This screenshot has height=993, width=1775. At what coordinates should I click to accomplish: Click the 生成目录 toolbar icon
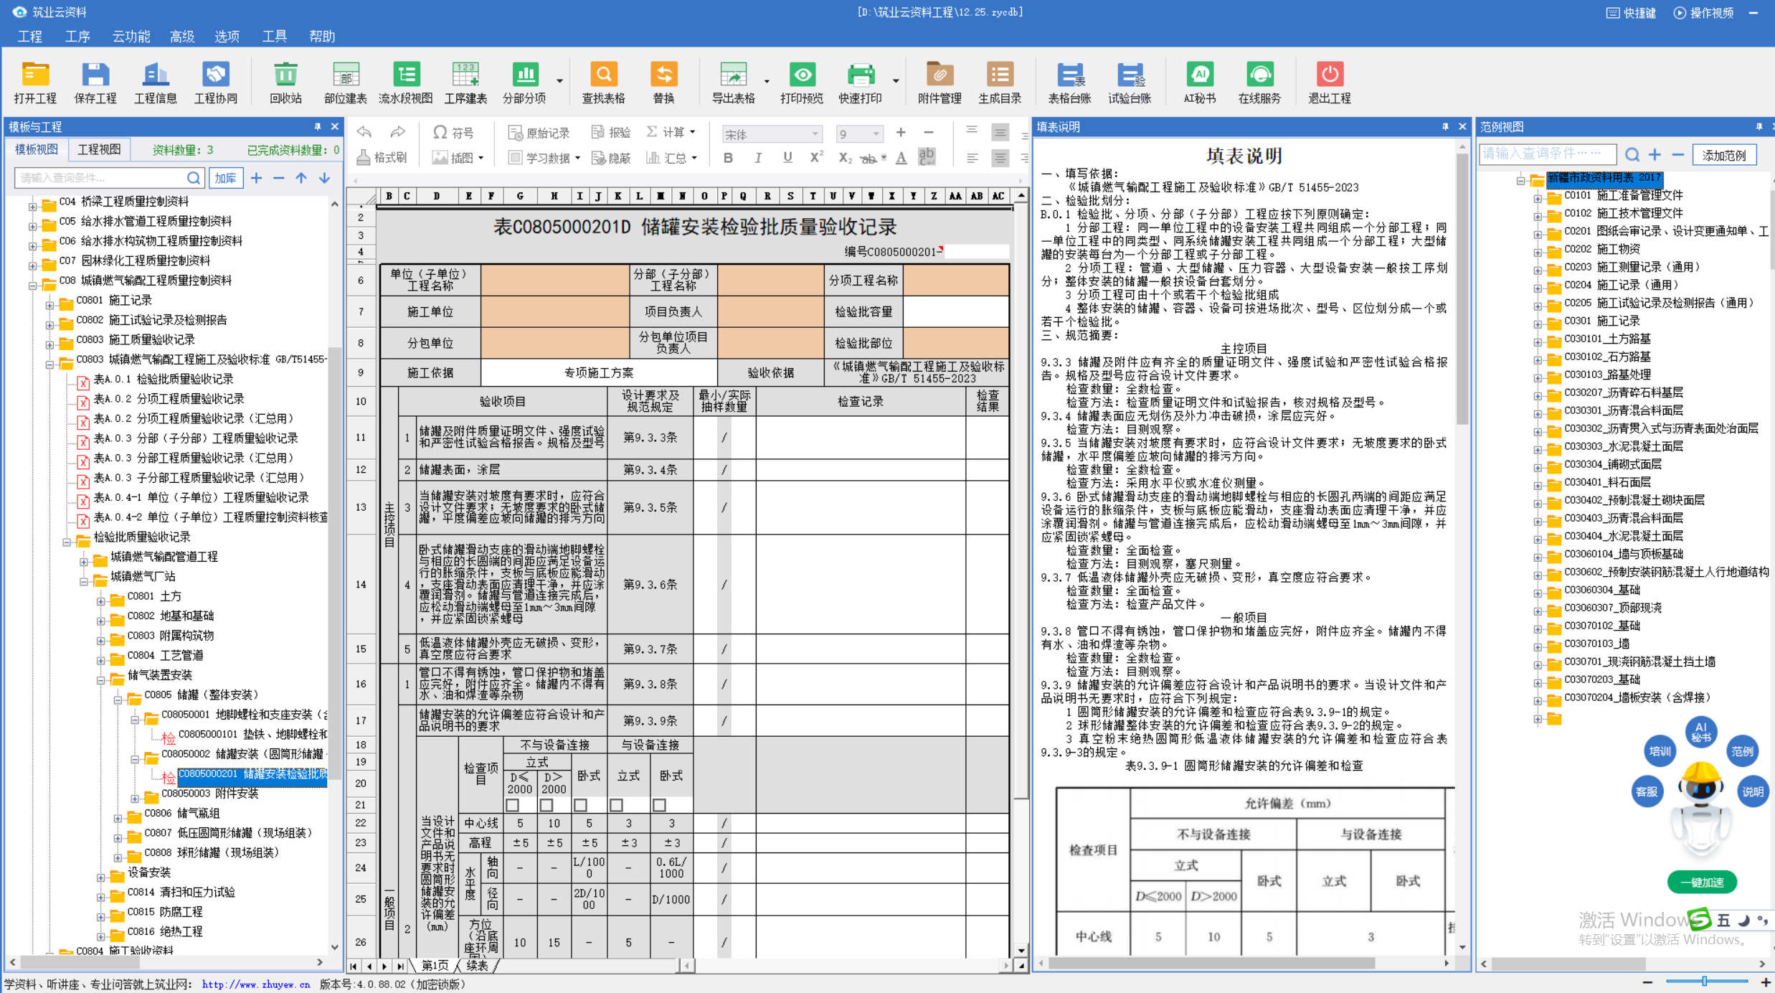point(999,75)
